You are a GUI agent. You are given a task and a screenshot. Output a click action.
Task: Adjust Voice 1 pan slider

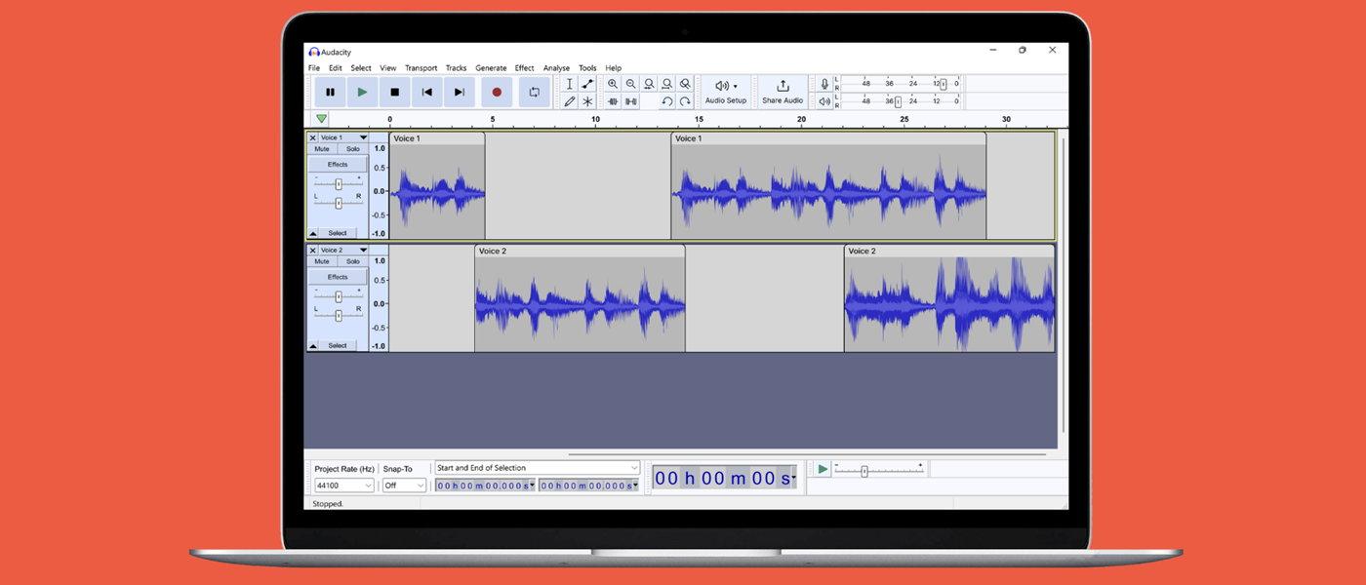click(339, 203)
